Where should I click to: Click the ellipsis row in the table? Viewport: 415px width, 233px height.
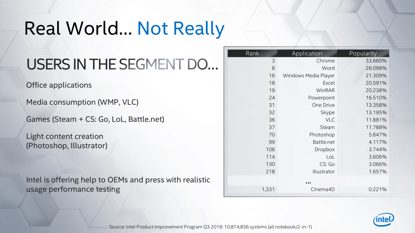click(308, 181)
